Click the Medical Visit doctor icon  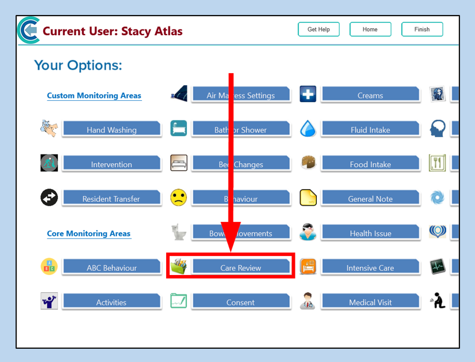point(308,301)
